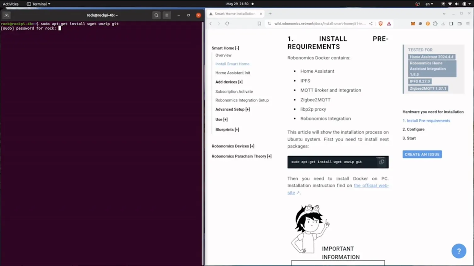Click the CREATE AN ISSUE button
This screenshot has height=266, width=474.
422,154
